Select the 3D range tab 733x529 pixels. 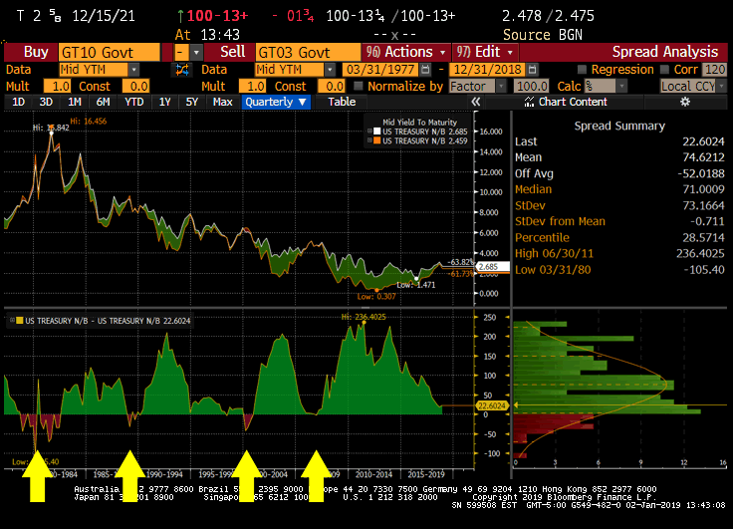[x=46, y=102]
